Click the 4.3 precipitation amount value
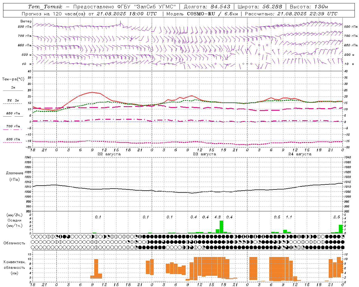This screenshot has width=359, height=287. tap(217, 217)
